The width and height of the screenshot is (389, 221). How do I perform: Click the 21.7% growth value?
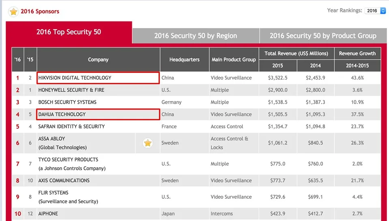[357, 181]
